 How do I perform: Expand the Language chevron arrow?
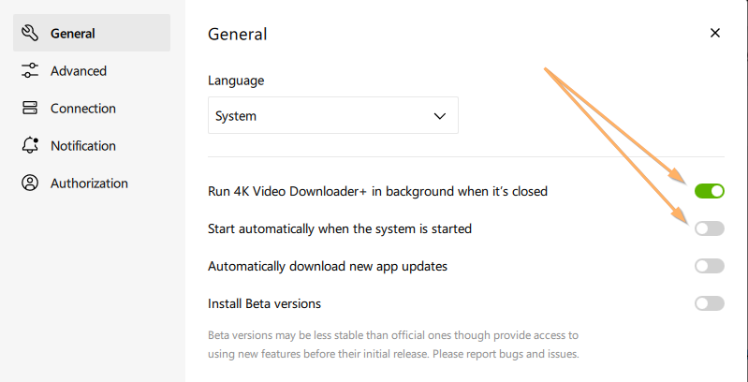440,116
